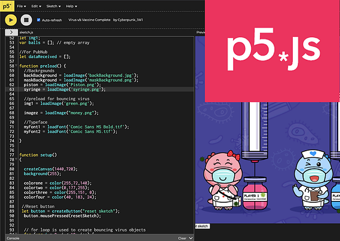Click line 81 background(255) code

42,173
